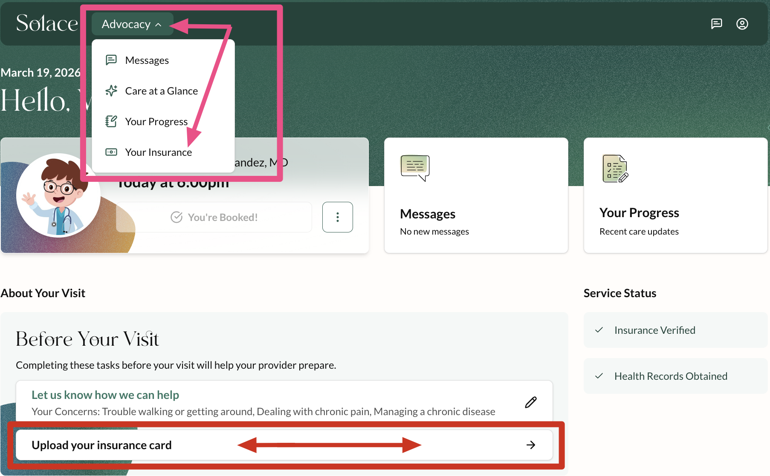The image size is (770, 476).
Task: Choose Your Progress in the dropdown menu
Action: click(x=156, y=122)
